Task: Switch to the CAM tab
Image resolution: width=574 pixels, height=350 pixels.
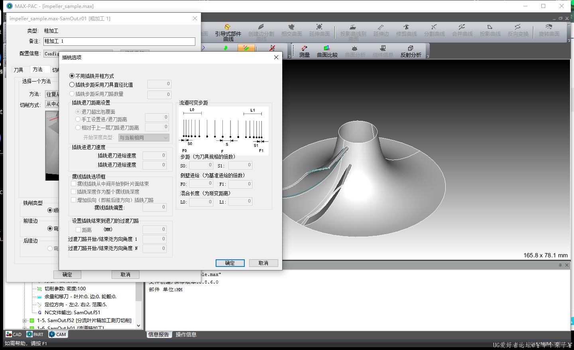Action: pyautogui.click(x=57, y=334)
